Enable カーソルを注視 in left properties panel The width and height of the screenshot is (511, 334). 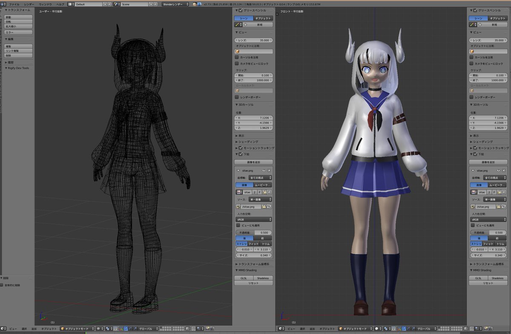[x=237, y=57]
